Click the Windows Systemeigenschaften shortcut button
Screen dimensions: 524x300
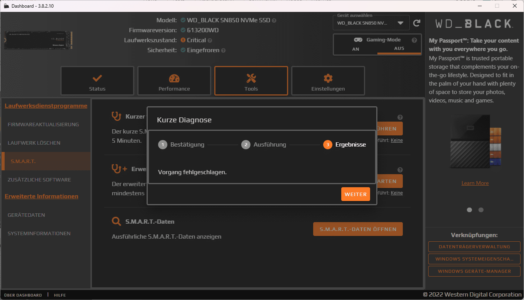click(474, 259)
